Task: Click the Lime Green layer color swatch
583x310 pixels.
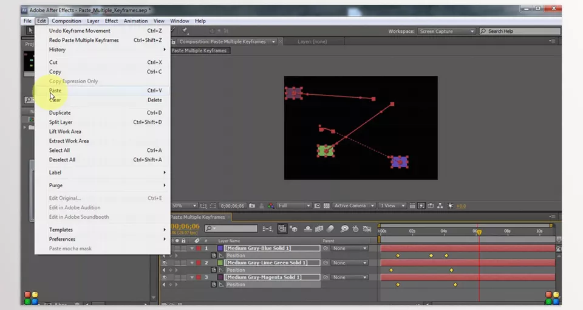Action: tap(220, 263)
